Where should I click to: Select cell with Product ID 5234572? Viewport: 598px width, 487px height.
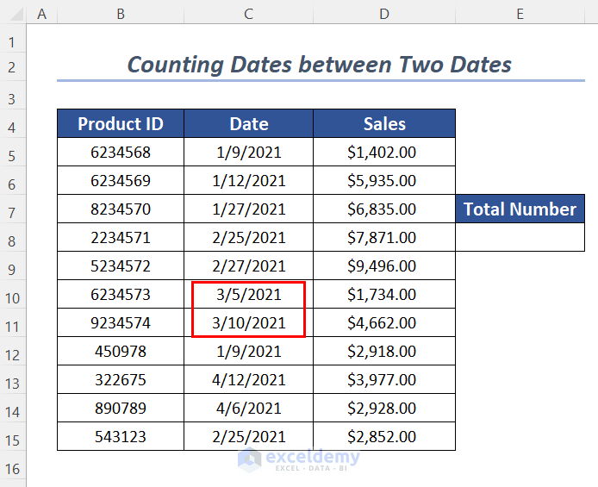point(121,265)
